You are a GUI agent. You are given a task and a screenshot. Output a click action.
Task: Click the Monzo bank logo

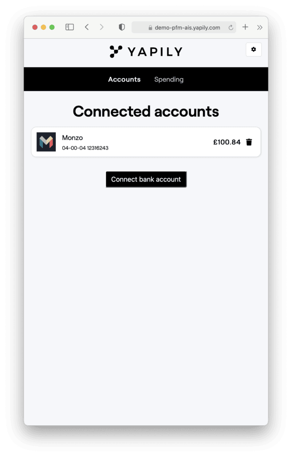coord(46,142)
